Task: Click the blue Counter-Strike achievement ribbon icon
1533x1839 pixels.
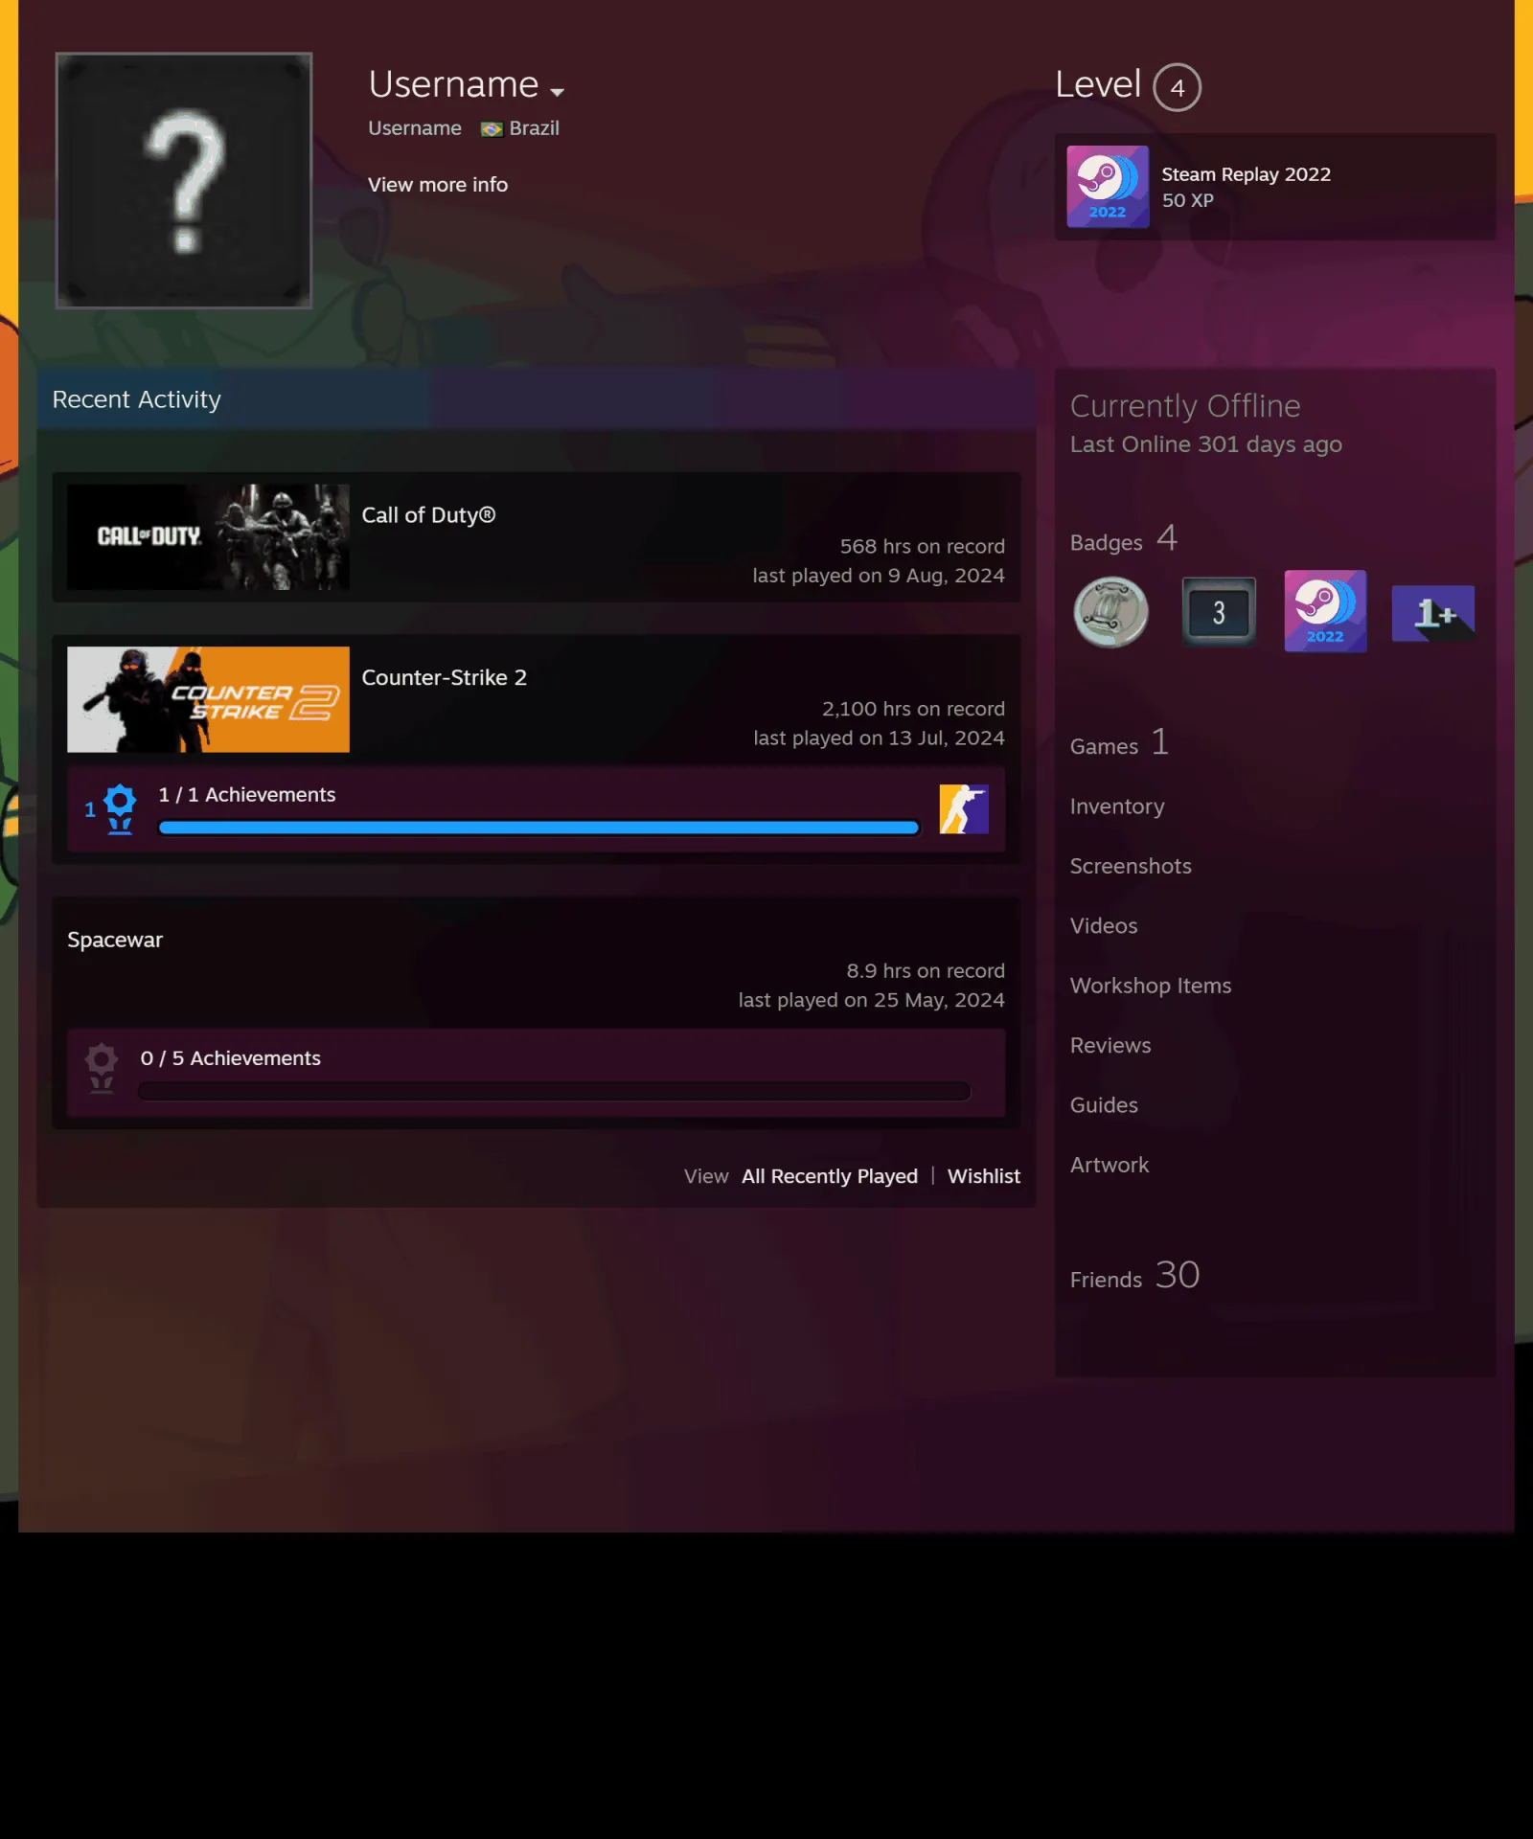Action: click(119, 809)
